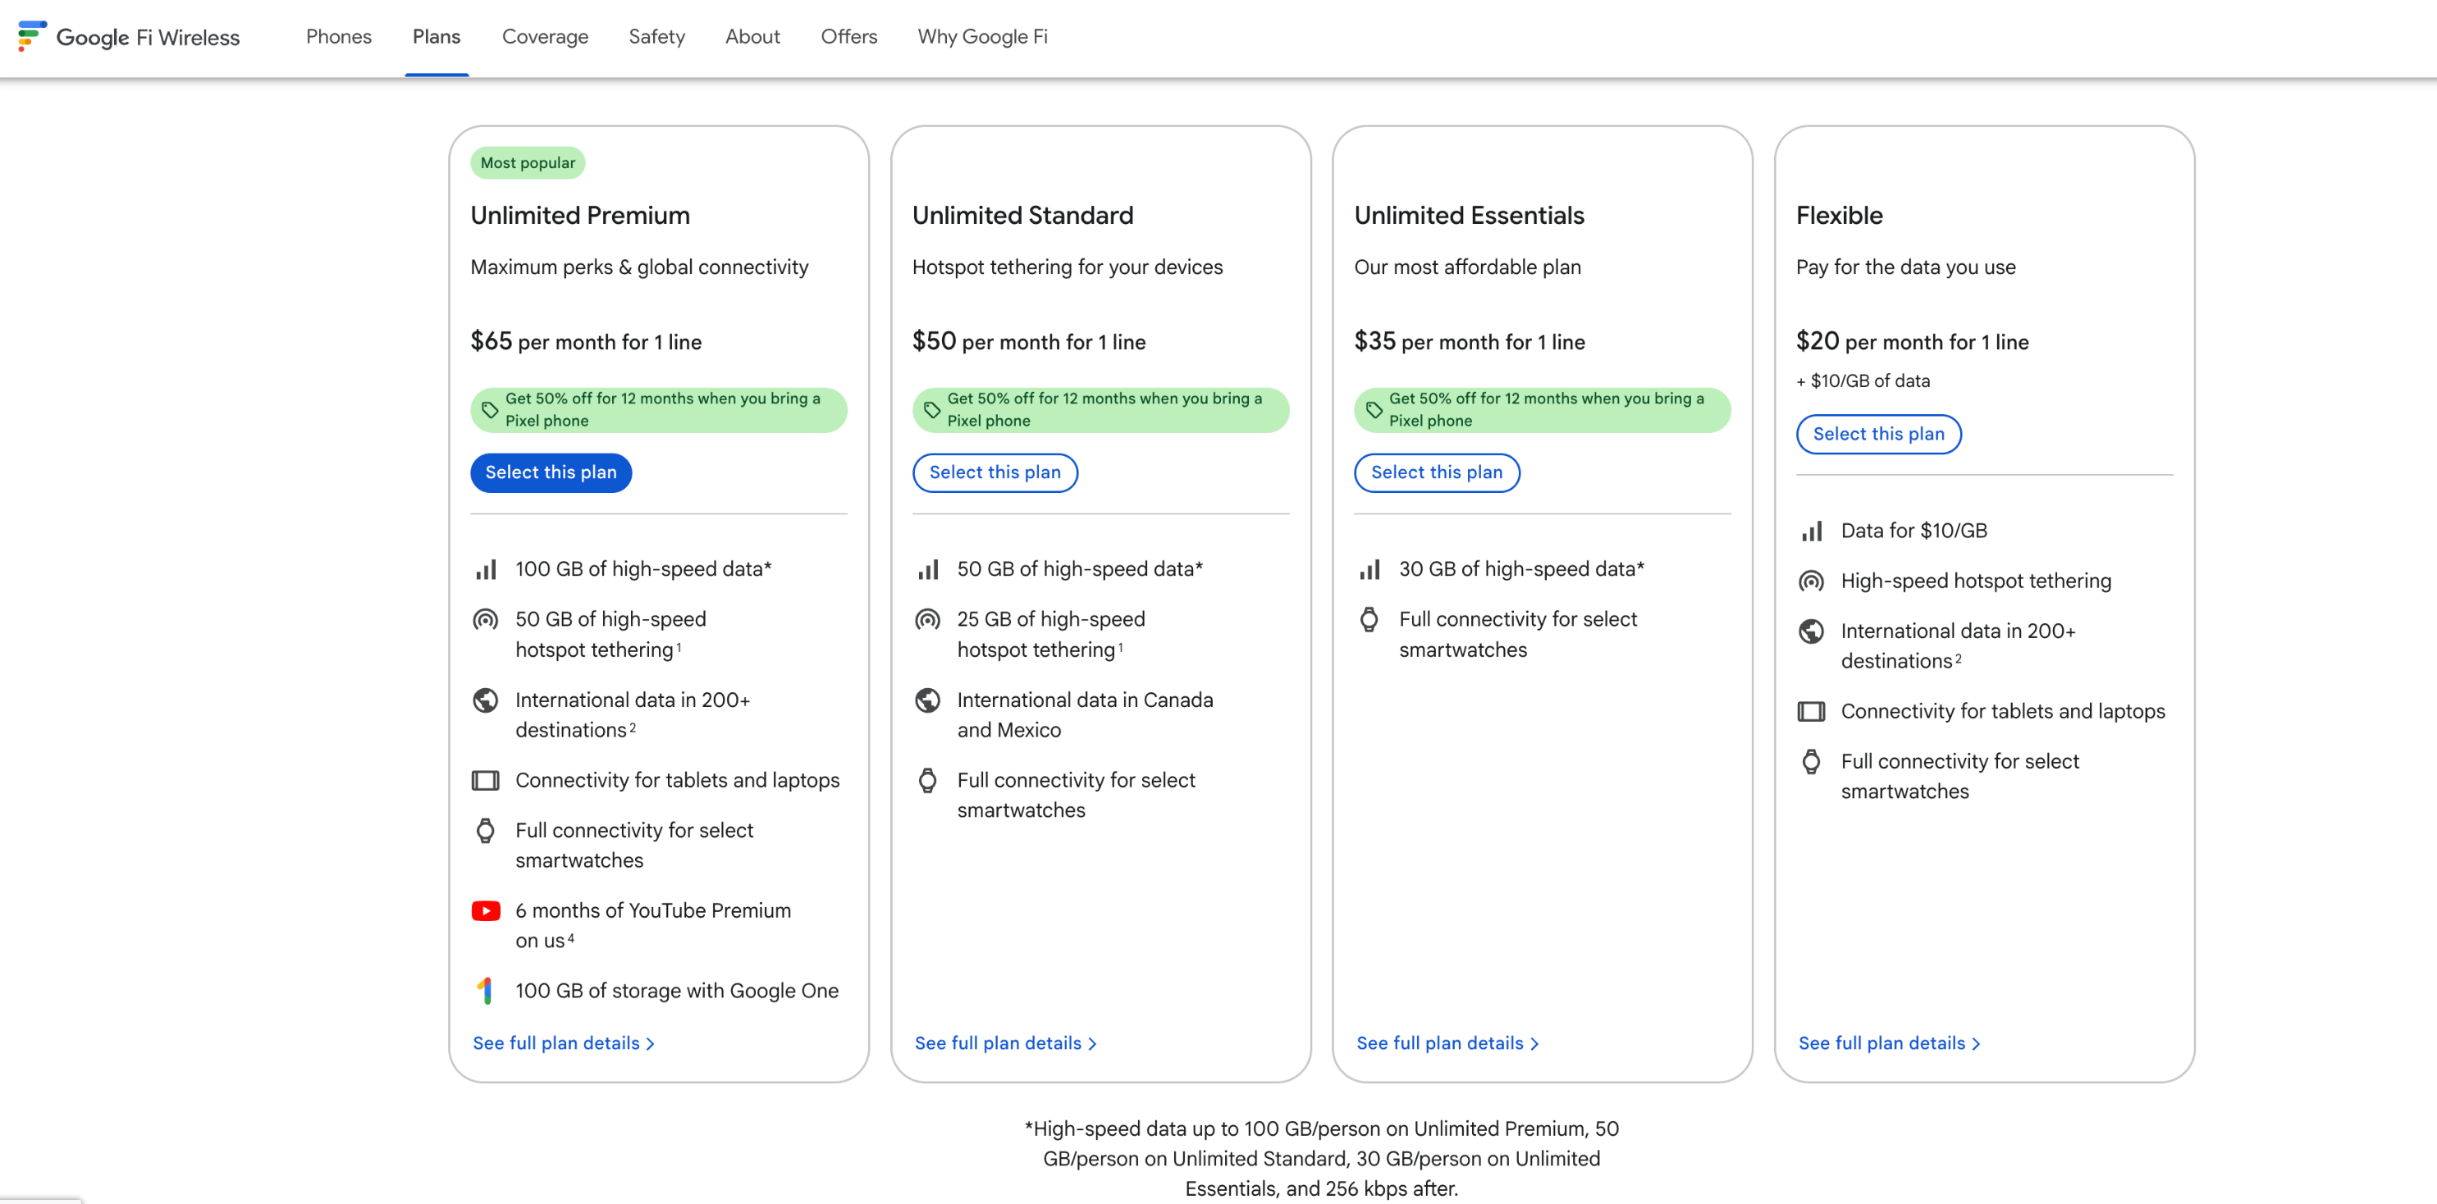This screenshot has height=1204, width=2437.
Task: See full plan details for Unlimited Essentials
Action: click(1447, 1042)
